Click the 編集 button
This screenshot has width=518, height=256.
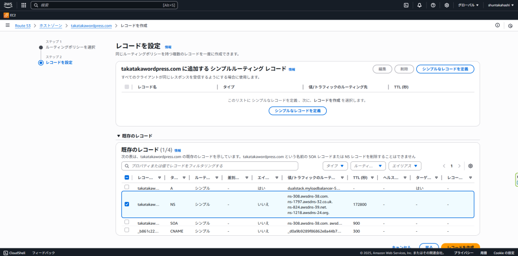tap(382, 69)
